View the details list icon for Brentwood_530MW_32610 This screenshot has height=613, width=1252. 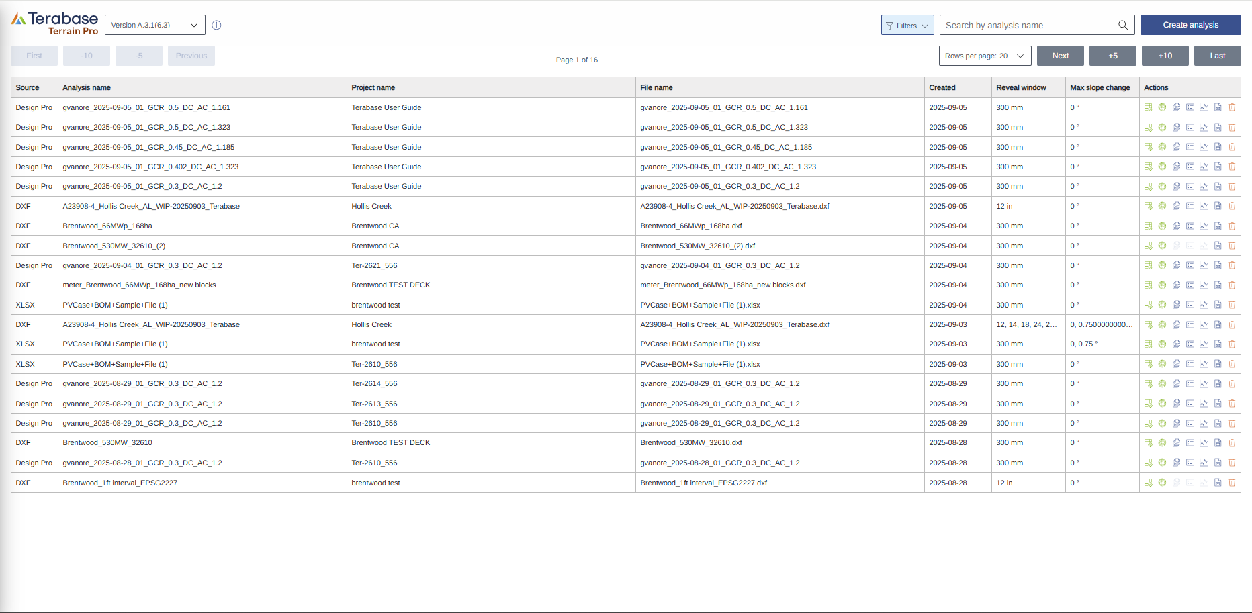(1190, 442)
